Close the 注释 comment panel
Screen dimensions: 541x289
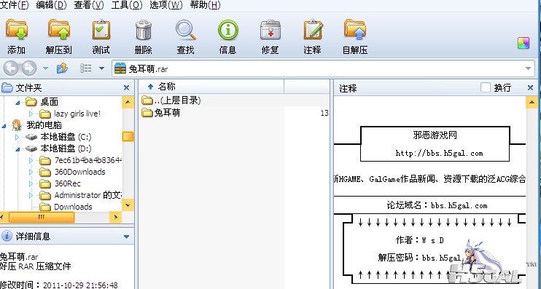pos(531,88)
